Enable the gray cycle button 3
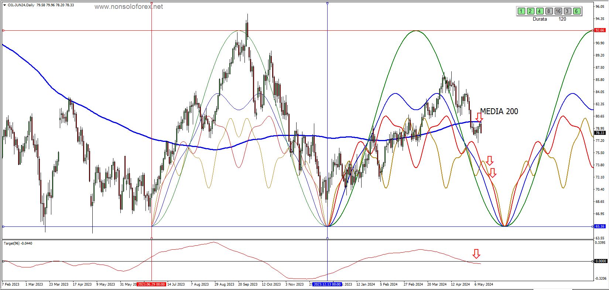609x290 pixels. [568, 11]
